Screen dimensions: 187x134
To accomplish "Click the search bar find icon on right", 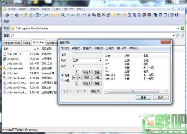I will [178, 35].
